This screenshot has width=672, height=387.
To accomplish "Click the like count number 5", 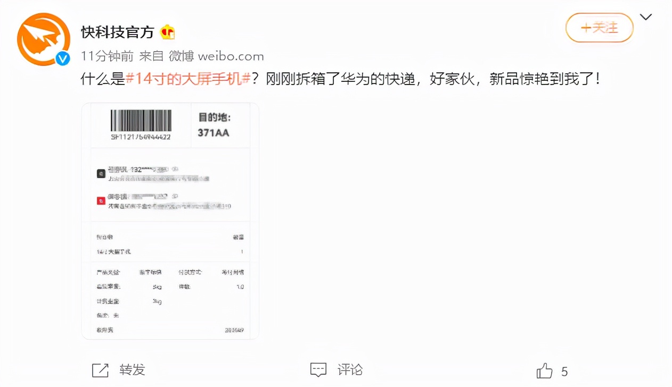I will pos(564,372).
